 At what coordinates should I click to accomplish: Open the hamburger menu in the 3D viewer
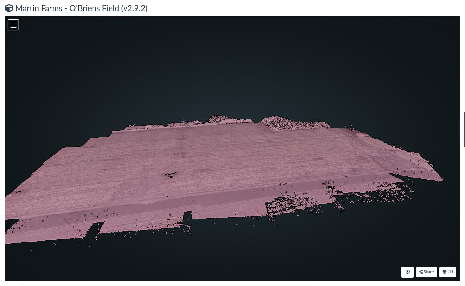coord(13,25)
